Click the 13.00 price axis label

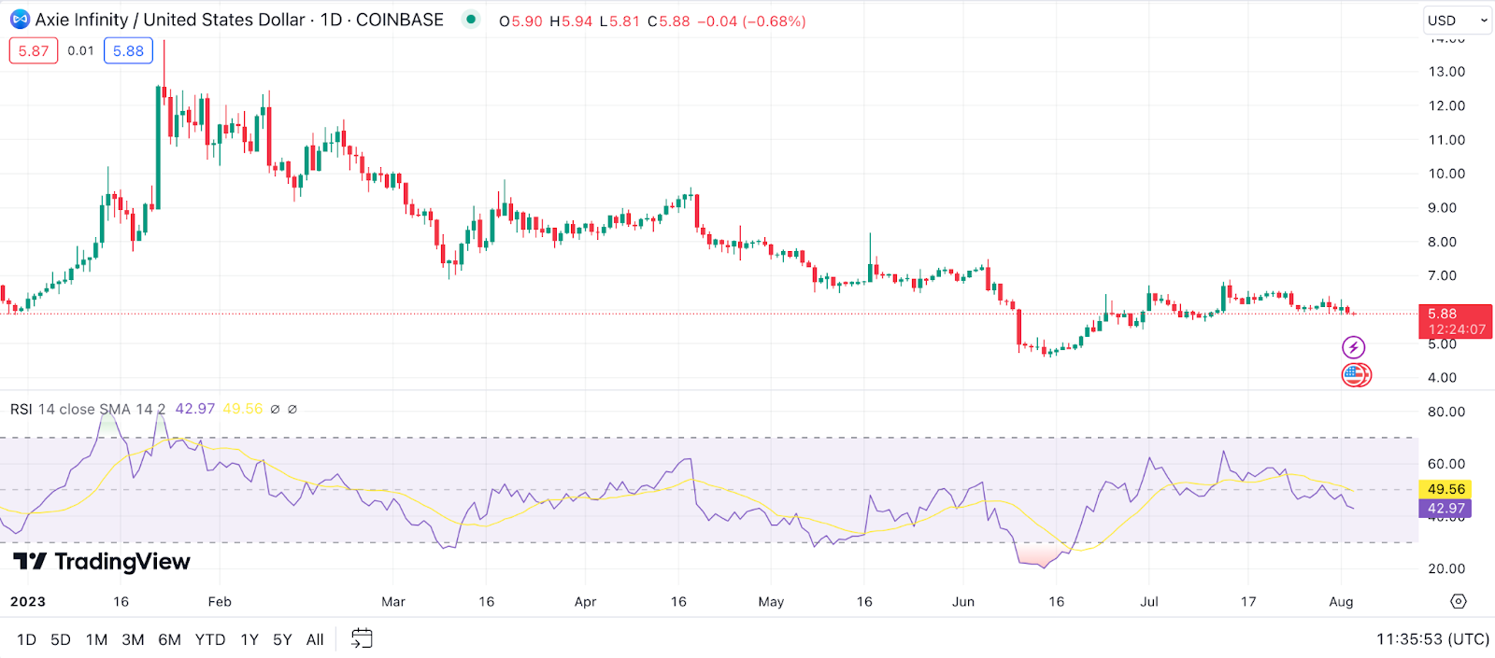tap(1446, 72)
